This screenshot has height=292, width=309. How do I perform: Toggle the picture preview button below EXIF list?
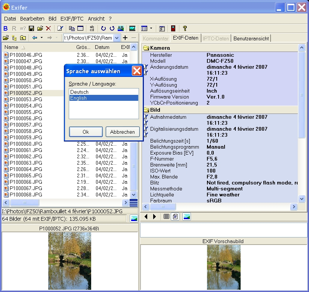(186, 217)
